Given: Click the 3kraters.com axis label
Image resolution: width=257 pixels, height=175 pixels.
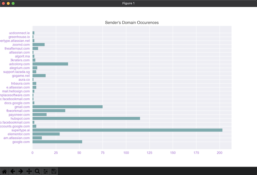Looking at the screenshot, I should [x=20, y=60].
